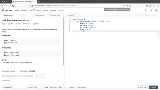Open the Problems list button at bottom

(x=7, y=87)
